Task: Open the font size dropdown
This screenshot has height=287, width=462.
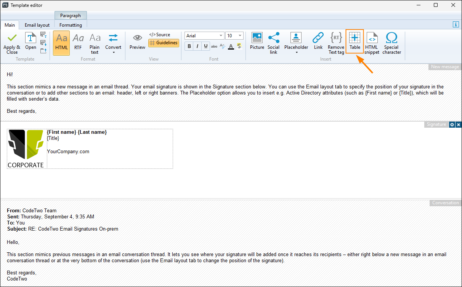Action: tap(240, 36)
